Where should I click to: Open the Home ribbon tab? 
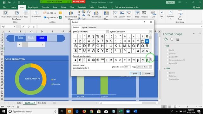point(13,7)
